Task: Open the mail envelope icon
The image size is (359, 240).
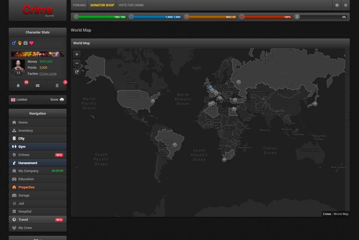Action: point(38,85)
